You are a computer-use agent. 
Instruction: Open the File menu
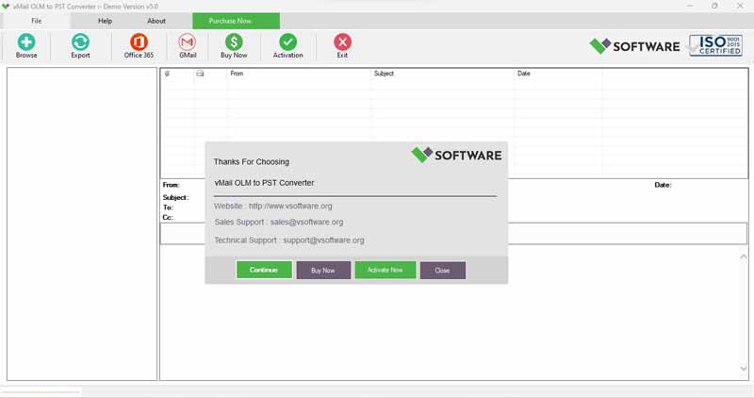(36, 21)
